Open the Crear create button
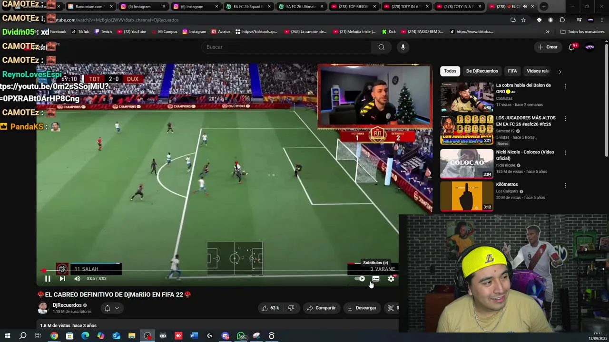Viewport: 609px width, 342px height. [547, 47]
